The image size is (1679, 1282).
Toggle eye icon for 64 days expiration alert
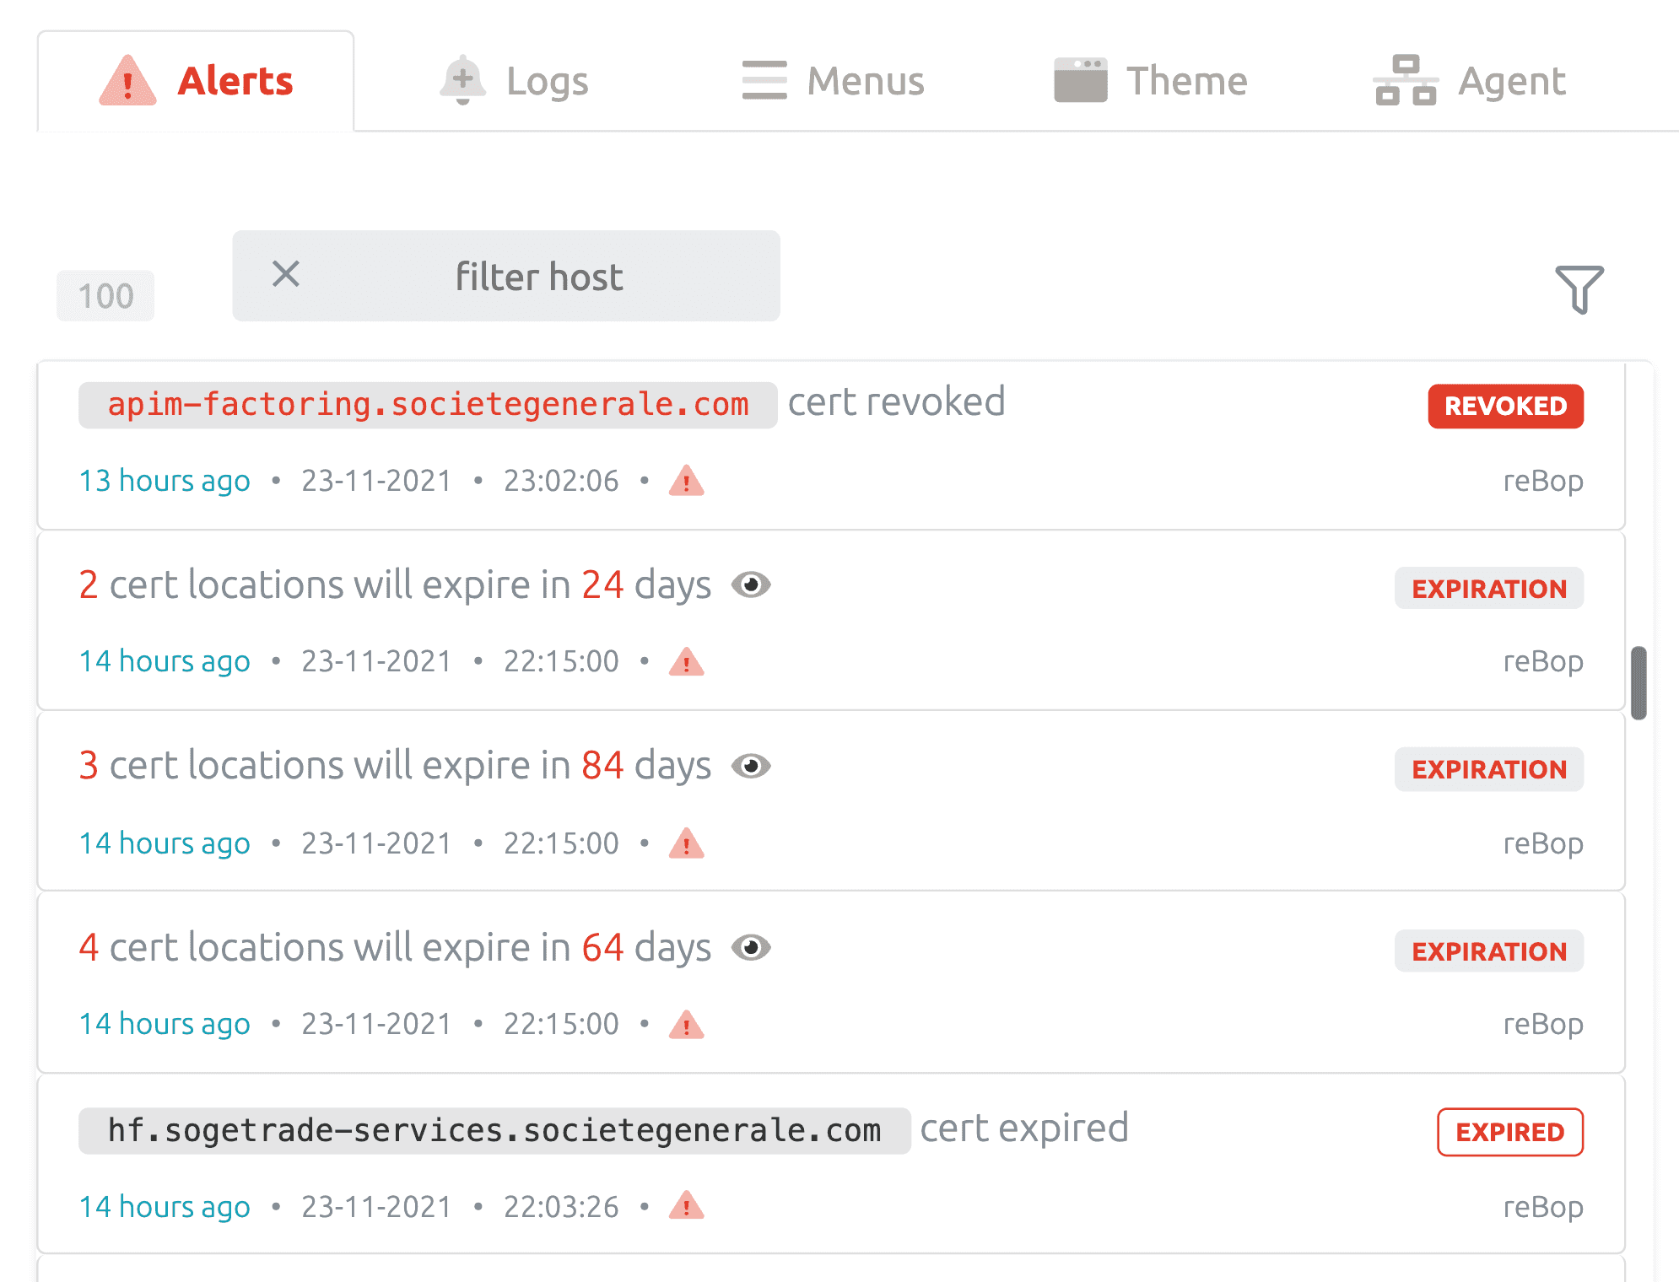[x=751, y=947]
